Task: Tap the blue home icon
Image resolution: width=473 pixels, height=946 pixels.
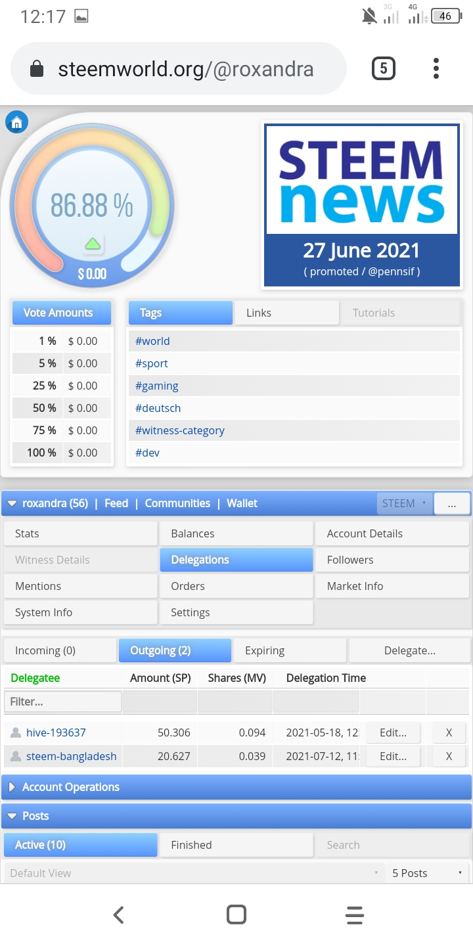Action: click(x=16, y=122)
